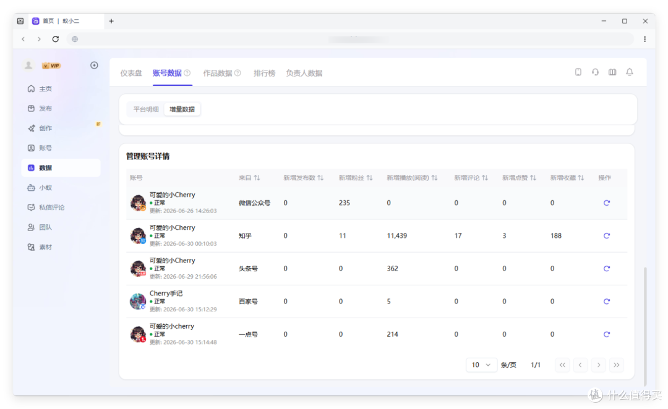
Task: Go to the last page of results
Action: [617, 365]
